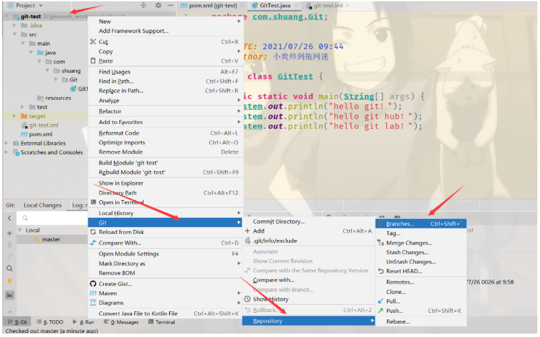Click the Show History clock icon

(247, 299)
